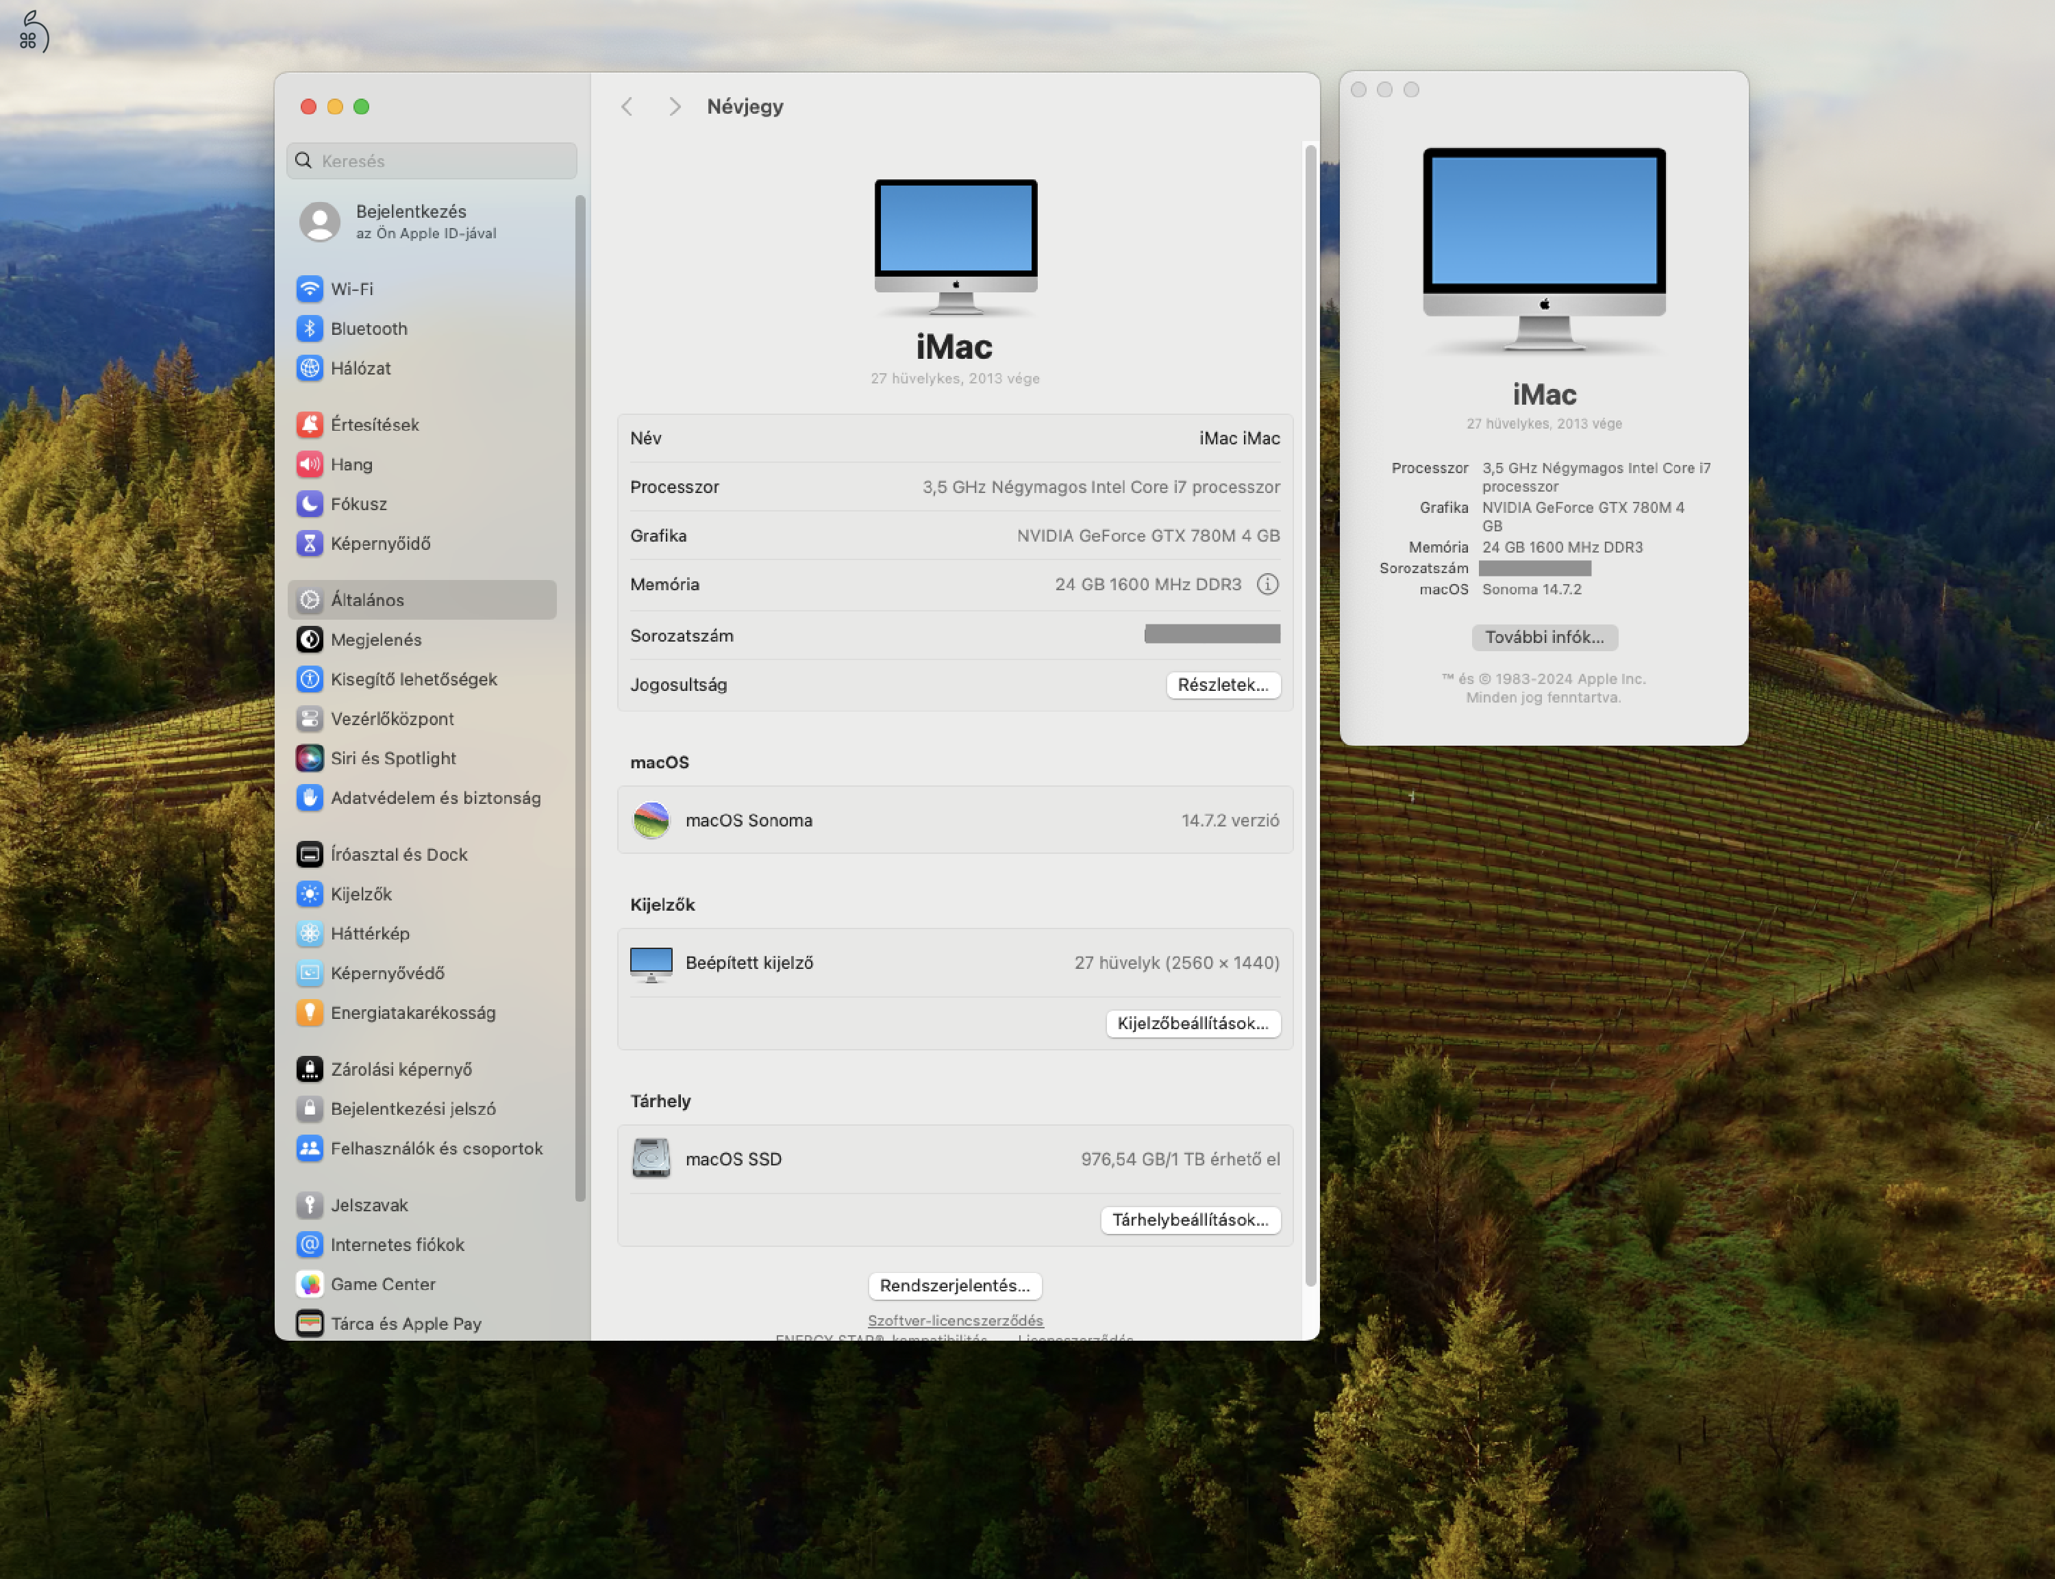Select Íróasztal és Dock settings
The height and width of the screenshot is (1579, 2055).
(x=422, y=853)
